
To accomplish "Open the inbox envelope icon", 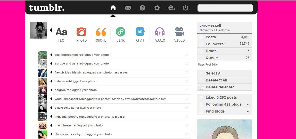I will (x=128, y=8).
